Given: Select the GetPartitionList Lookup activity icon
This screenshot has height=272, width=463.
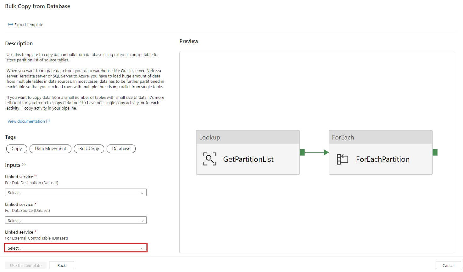Looking at the screenshot, I should 209,159.
